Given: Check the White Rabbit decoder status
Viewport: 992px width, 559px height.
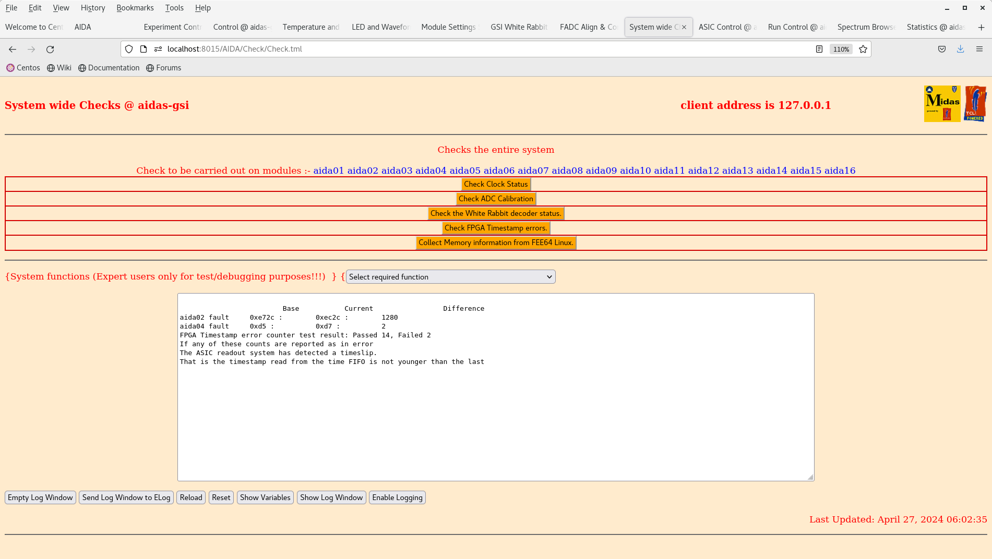Looking at the screenshot, I should pos(496,213).
